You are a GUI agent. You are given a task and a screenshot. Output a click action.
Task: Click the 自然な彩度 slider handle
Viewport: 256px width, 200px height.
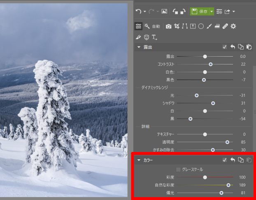[228, 185]
